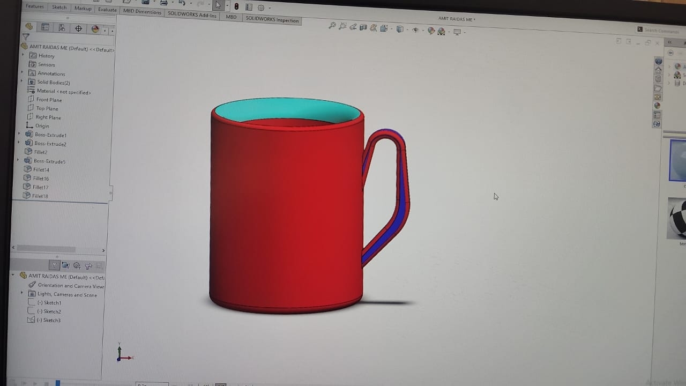
Task: Expand Lights, Cameras and Scene node
Action: 22,293
